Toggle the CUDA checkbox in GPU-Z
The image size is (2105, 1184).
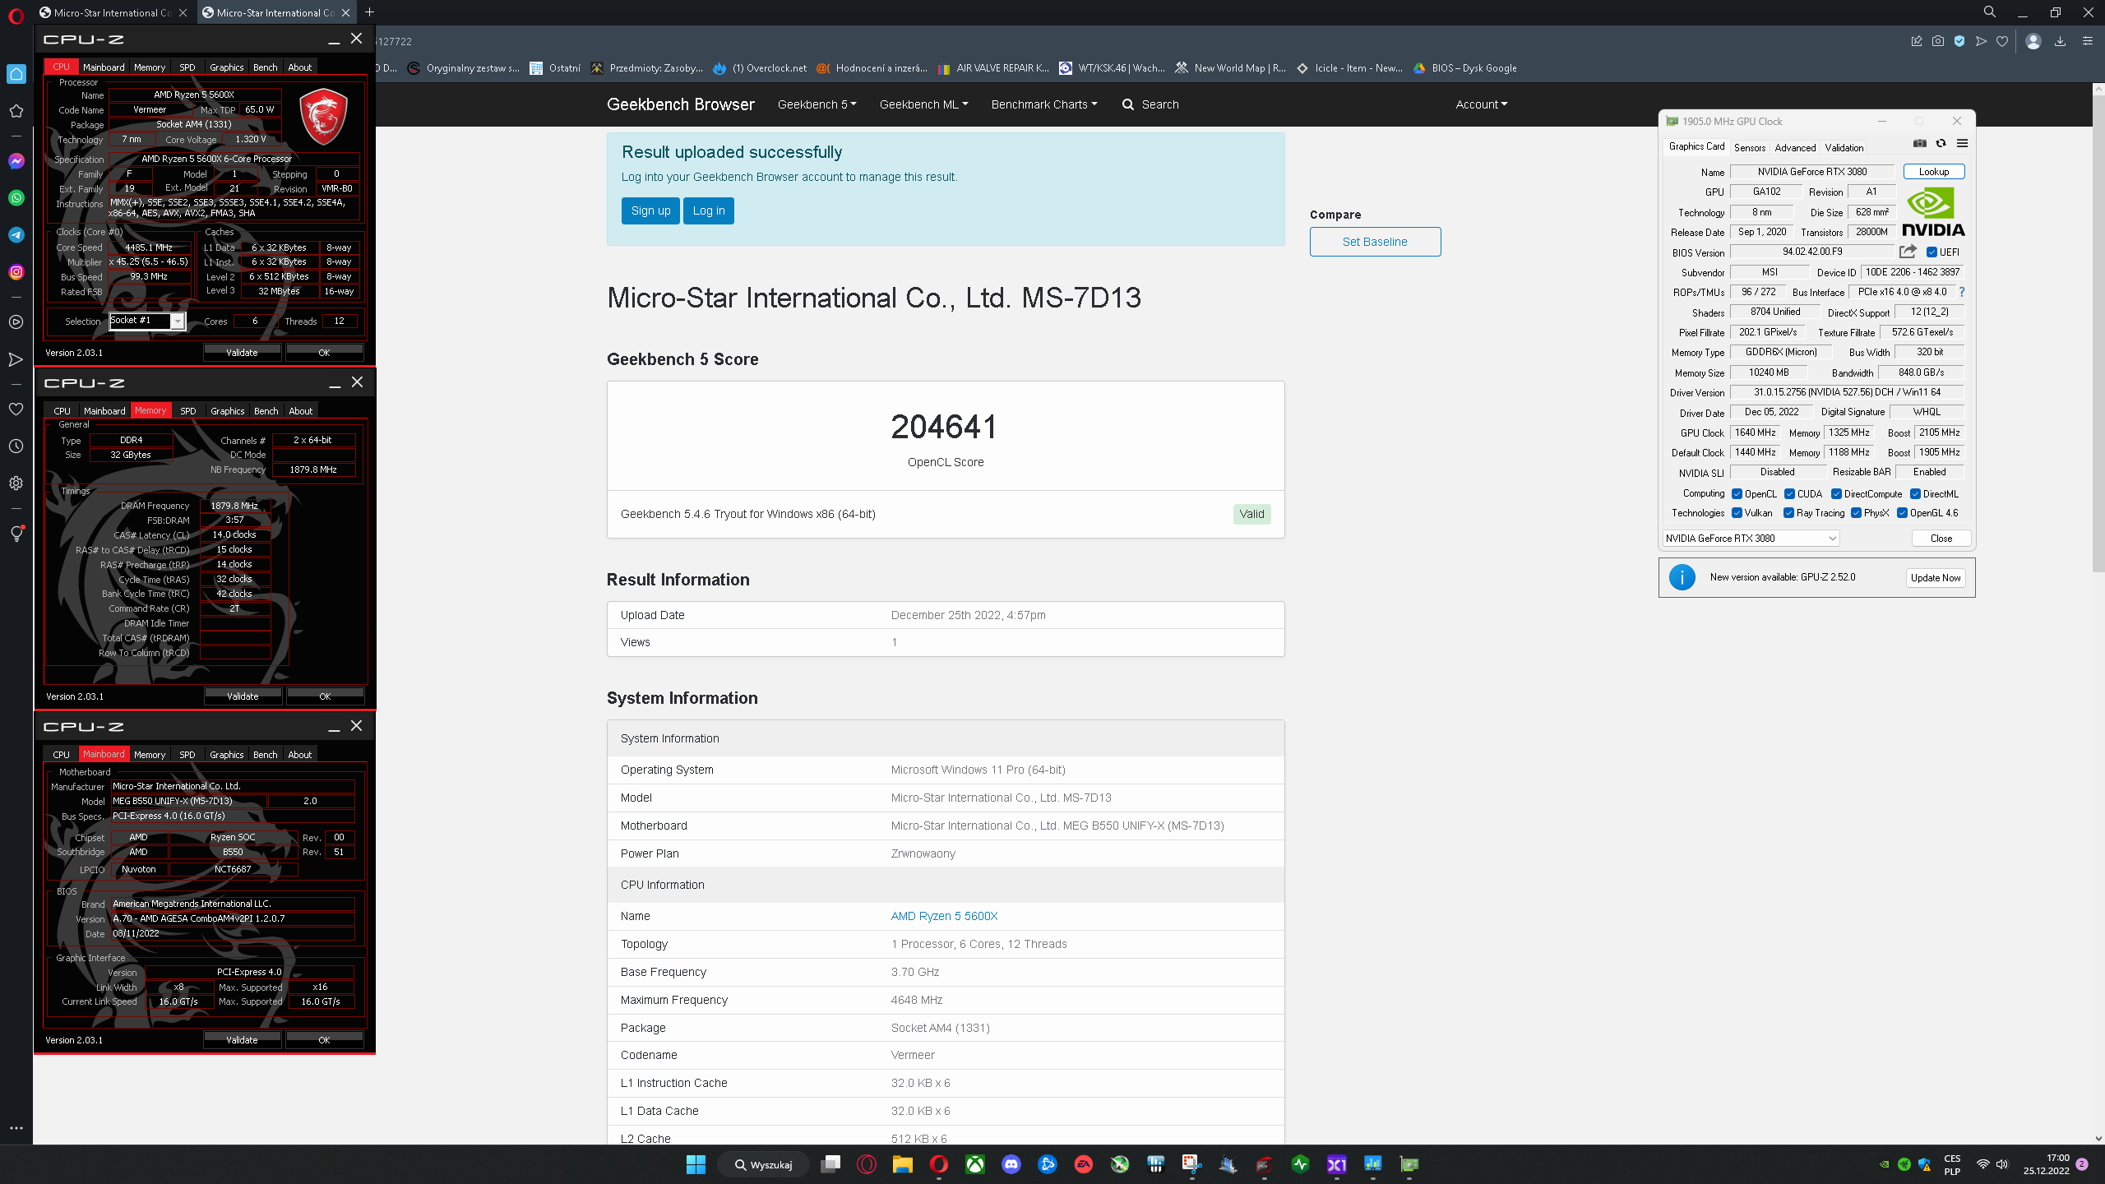coord(1789,494)
